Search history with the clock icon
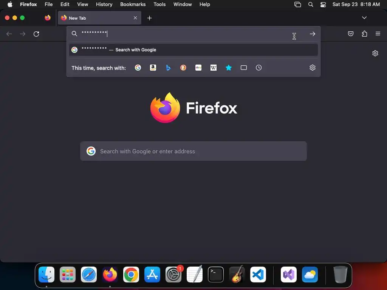Viewport: 387px width, 290px height. tap(259, 68)
